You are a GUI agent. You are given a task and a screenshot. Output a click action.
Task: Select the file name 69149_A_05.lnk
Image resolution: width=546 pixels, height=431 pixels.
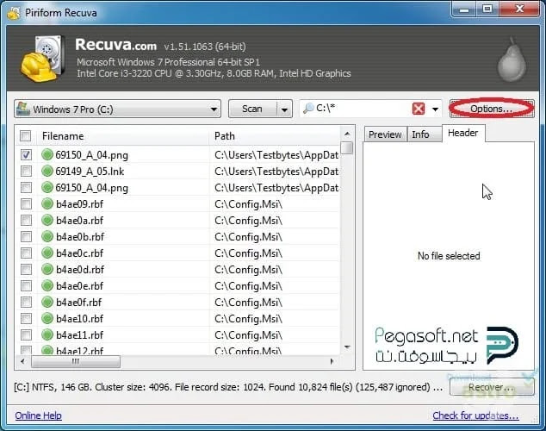point(90,172)
